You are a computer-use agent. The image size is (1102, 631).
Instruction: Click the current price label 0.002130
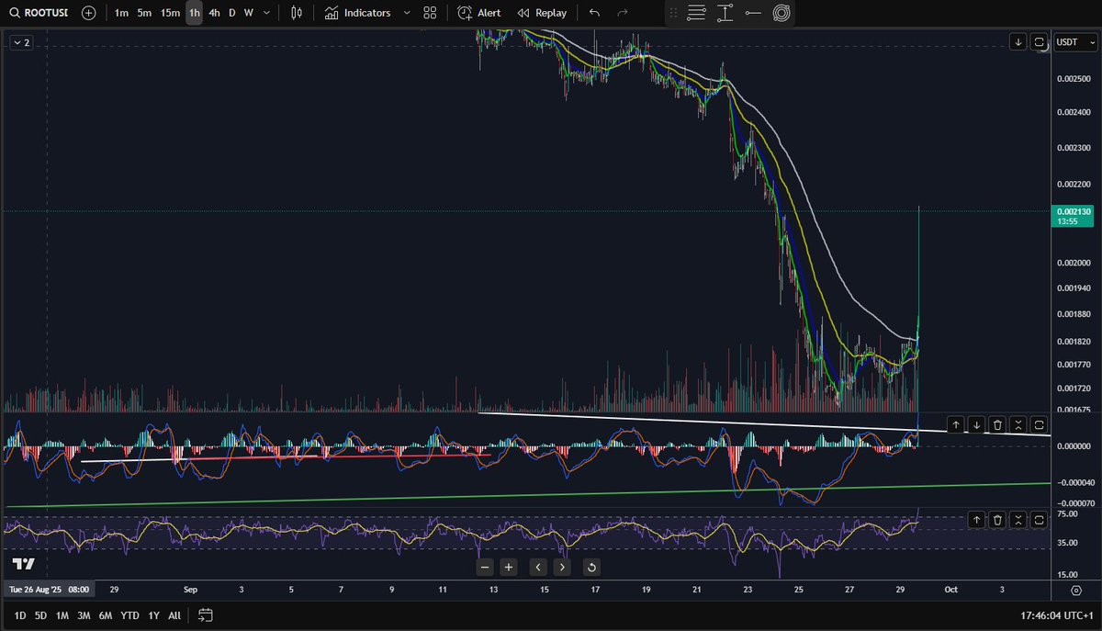tap(1072, 217)
